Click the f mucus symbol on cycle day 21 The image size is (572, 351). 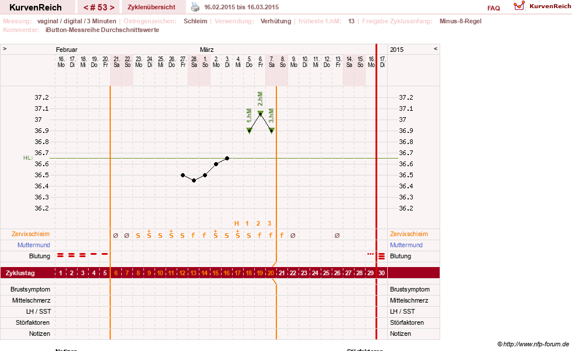282,236
